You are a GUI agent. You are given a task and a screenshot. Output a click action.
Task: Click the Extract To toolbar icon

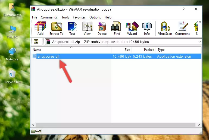point(56,28)
